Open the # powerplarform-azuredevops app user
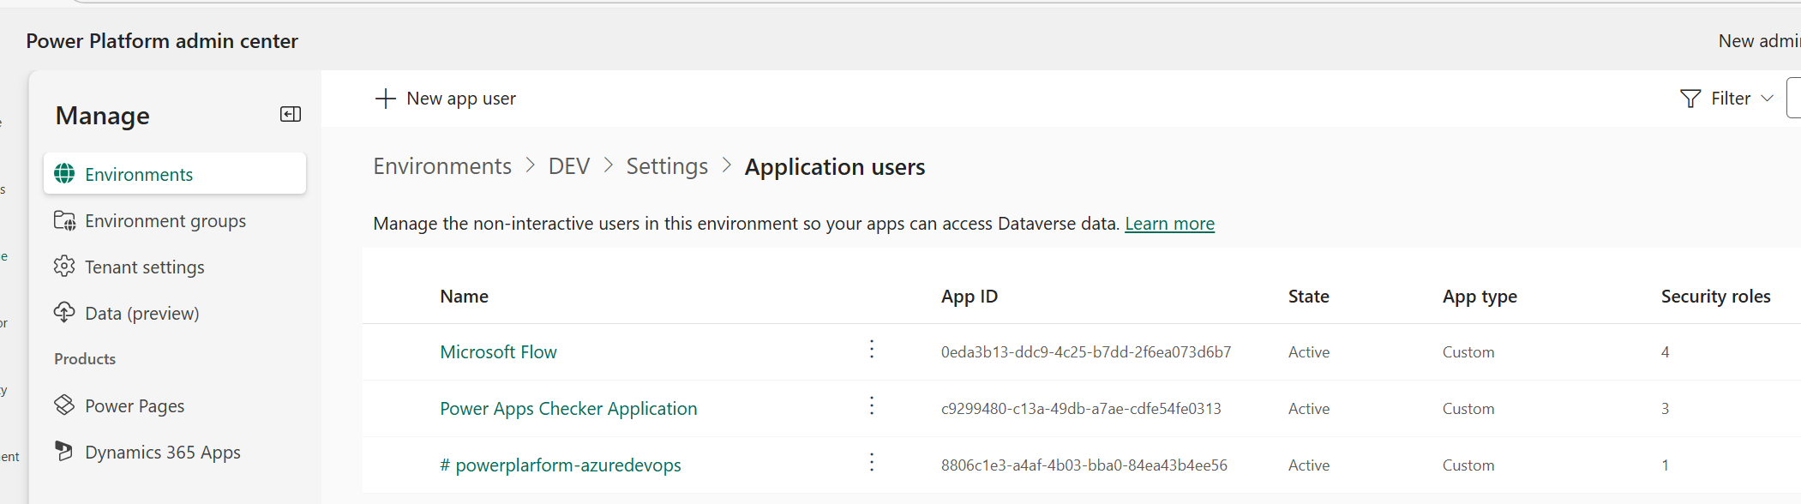The width and height of the screenshot is (1801, 504). click(x=561, y=465)
